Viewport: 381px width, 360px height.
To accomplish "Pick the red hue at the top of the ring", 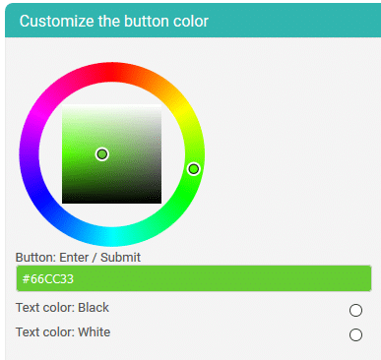I will coord(111,72).
